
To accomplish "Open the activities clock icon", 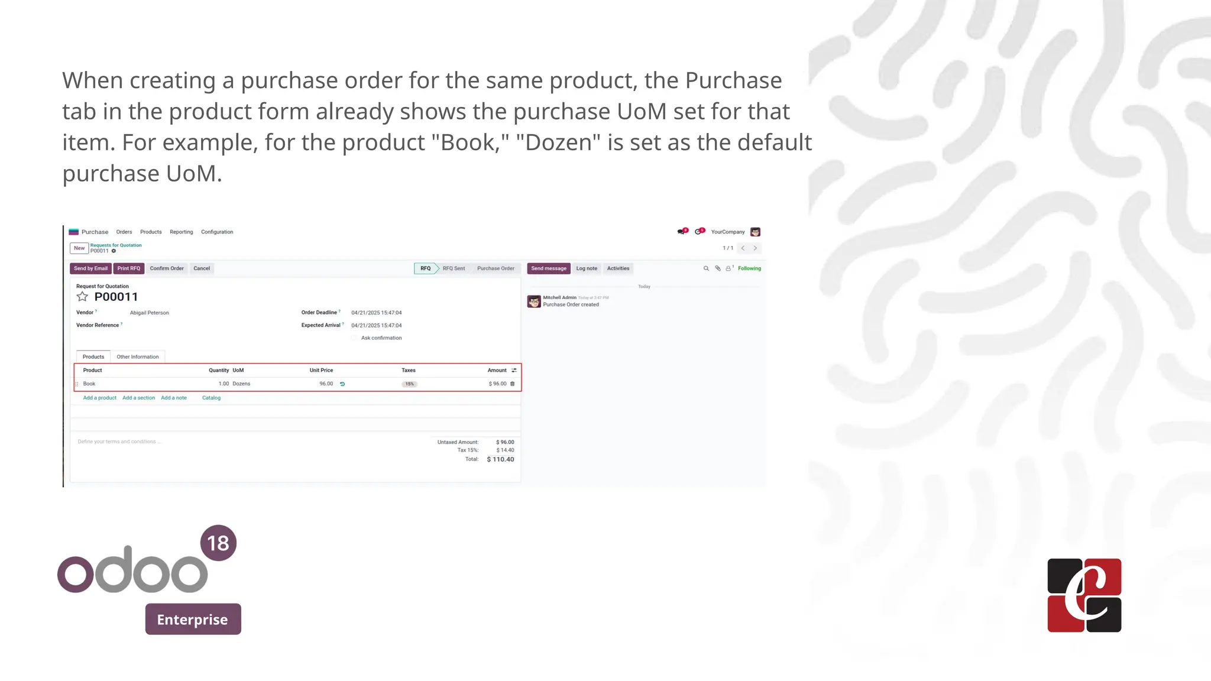I will point(699,232).
